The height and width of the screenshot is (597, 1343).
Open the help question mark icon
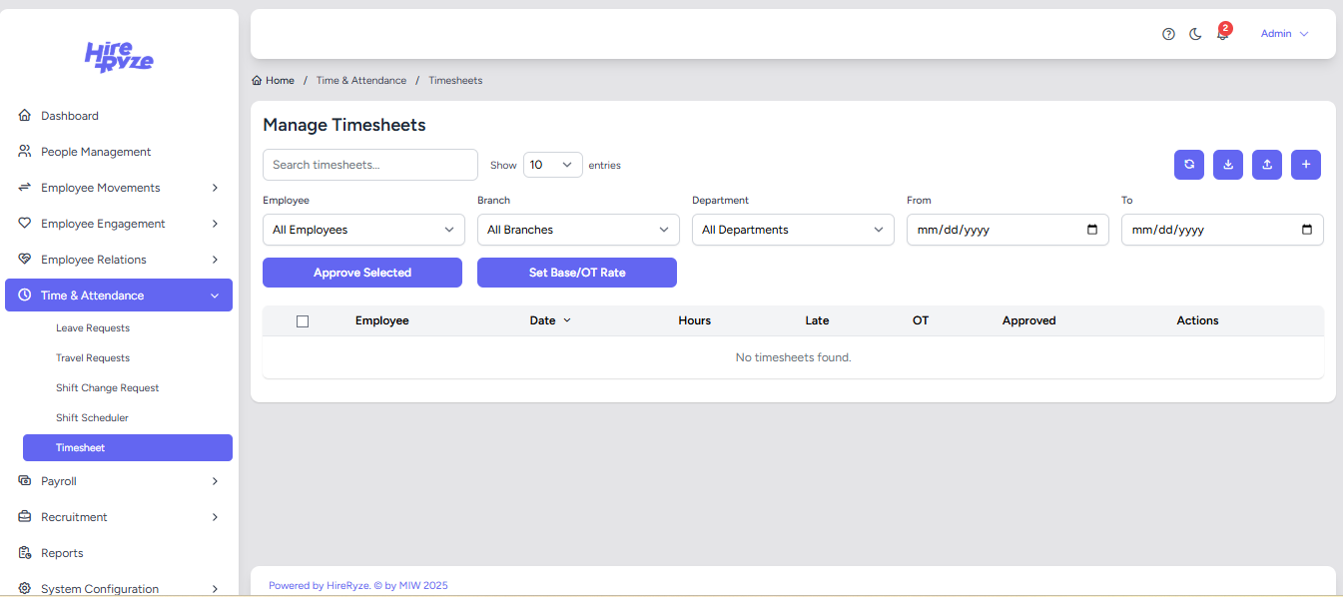[1168, 34]
